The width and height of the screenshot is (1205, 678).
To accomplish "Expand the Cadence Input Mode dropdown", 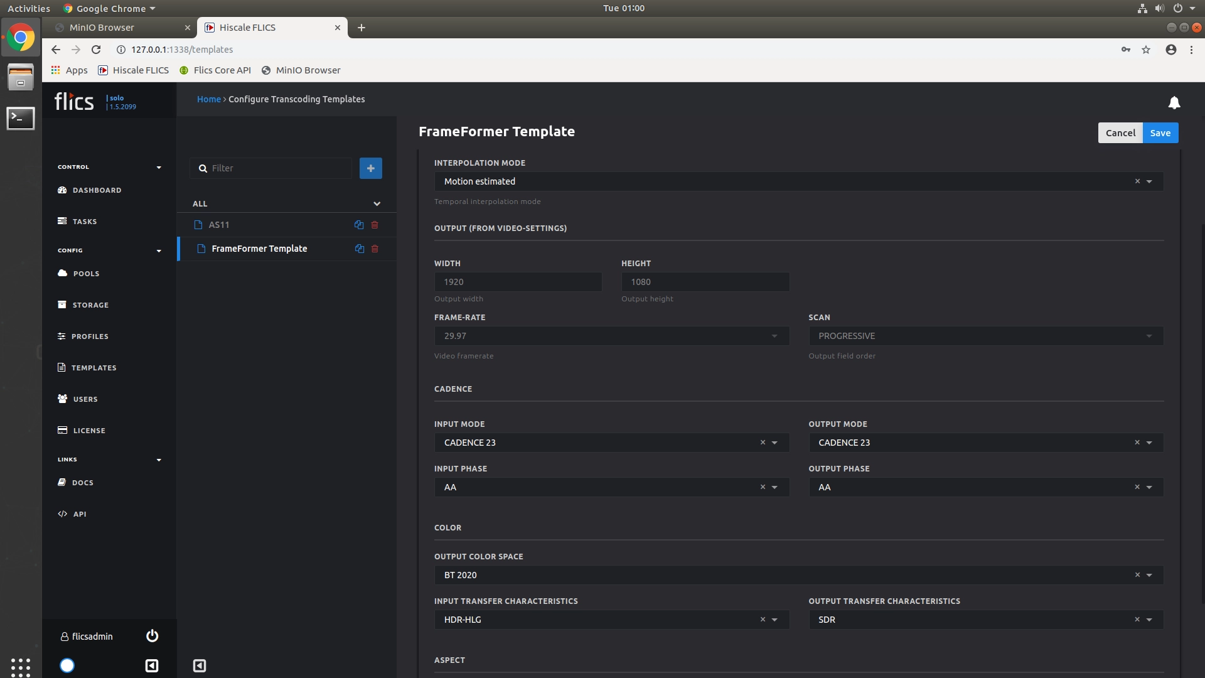I will coord(774,443).
